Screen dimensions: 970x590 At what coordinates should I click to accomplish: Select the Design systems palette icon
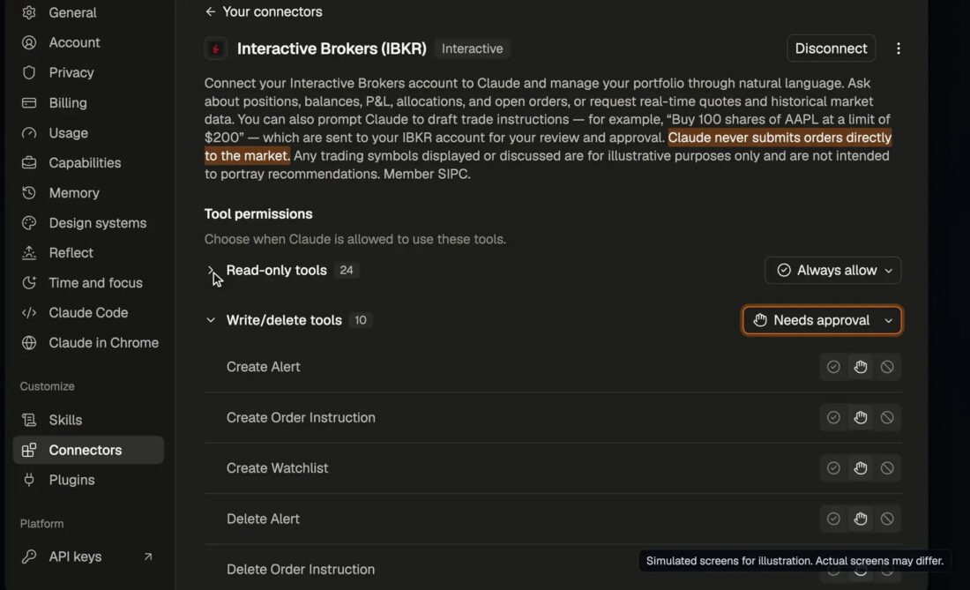(29, 222)
